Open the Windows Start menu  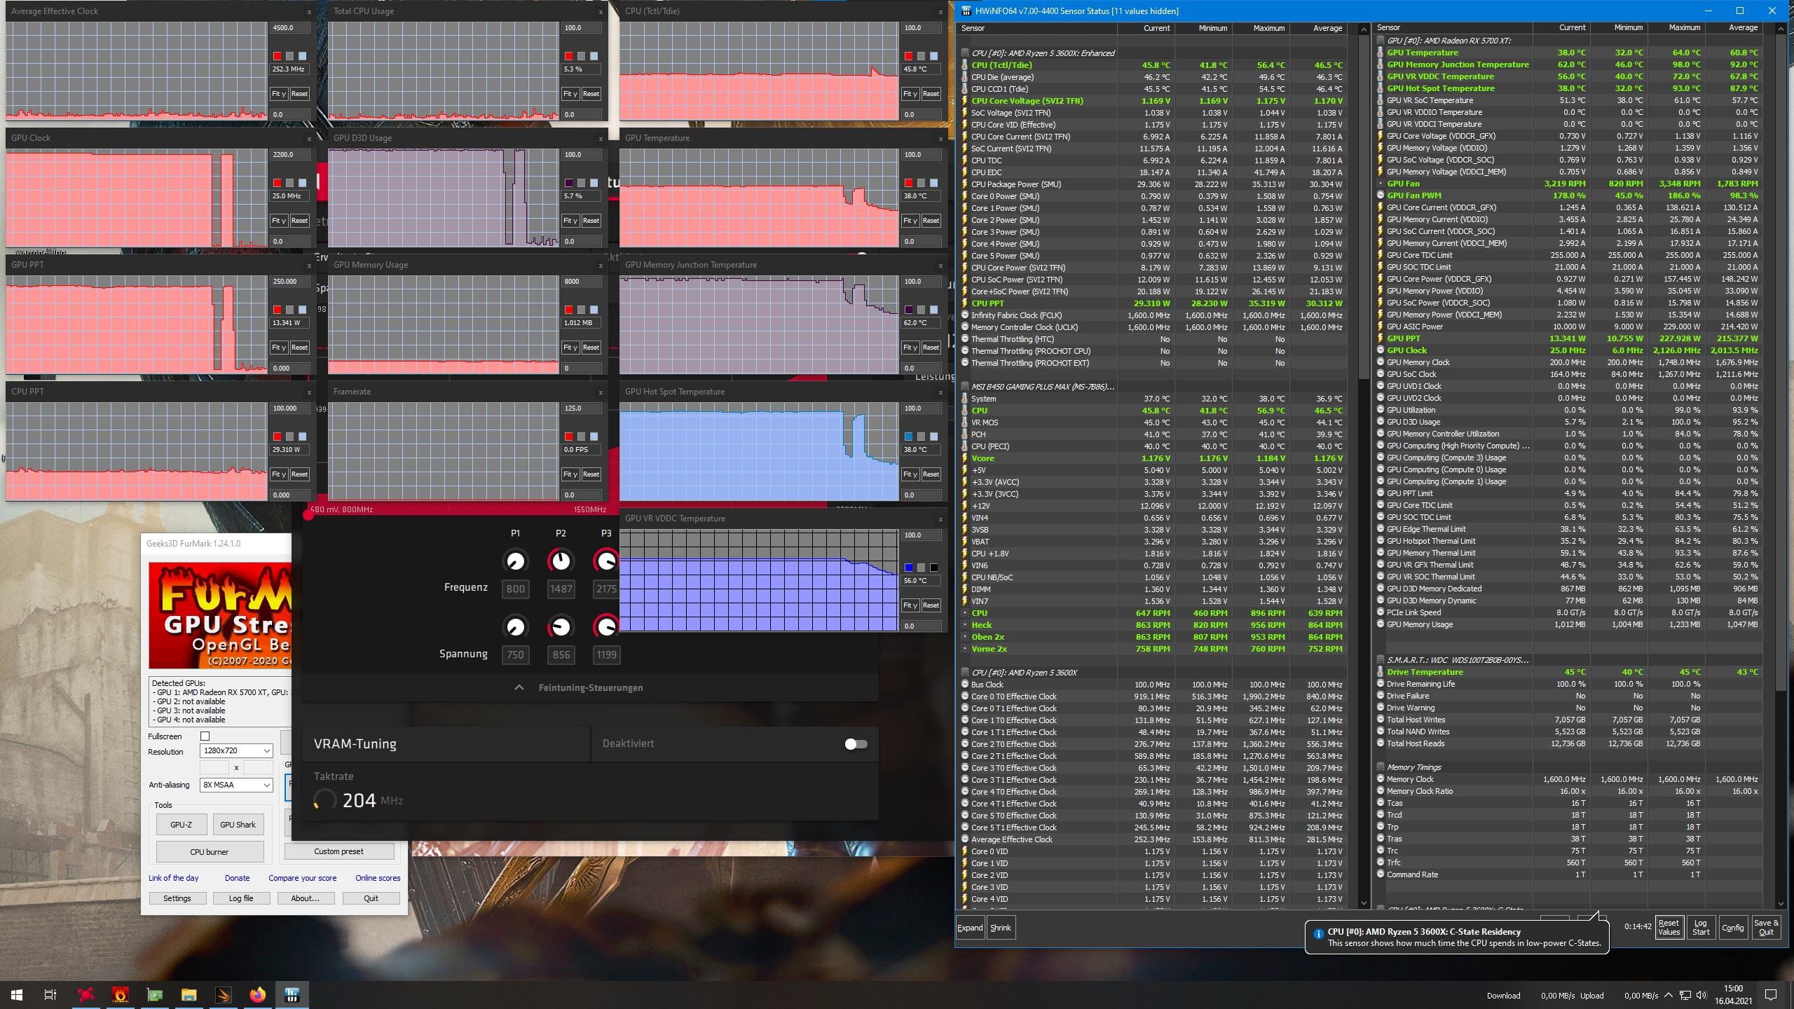[17, 994]
